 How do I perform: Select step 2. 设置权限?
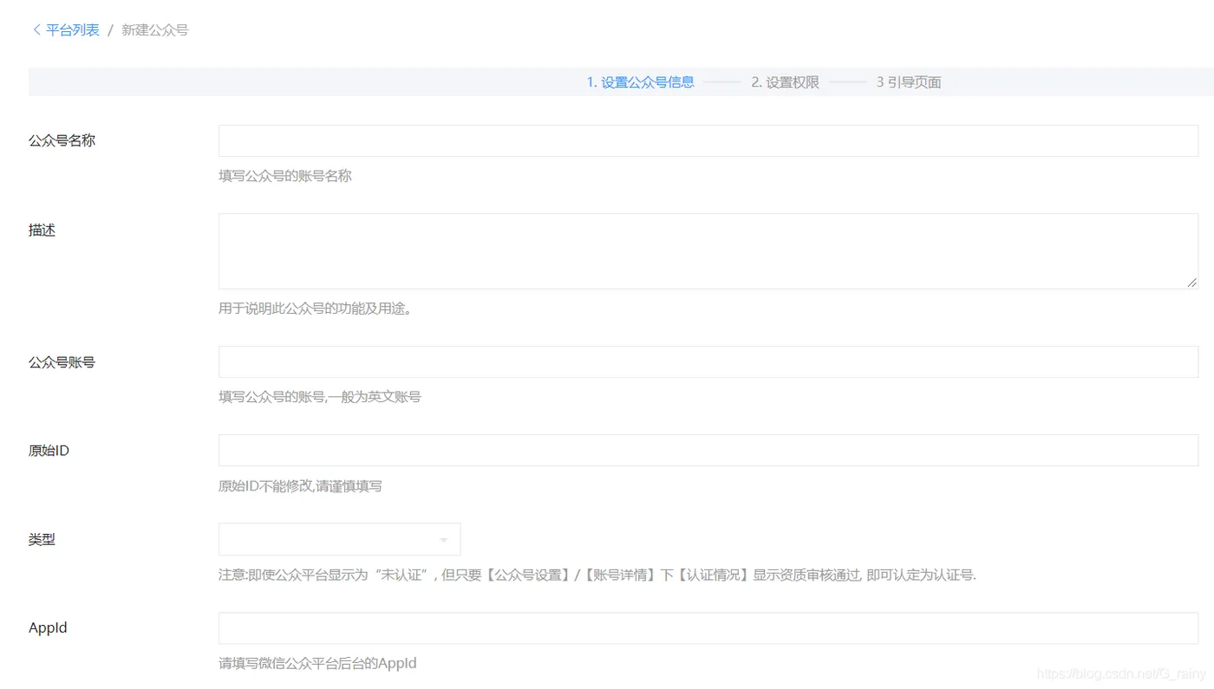click(785, 82)
